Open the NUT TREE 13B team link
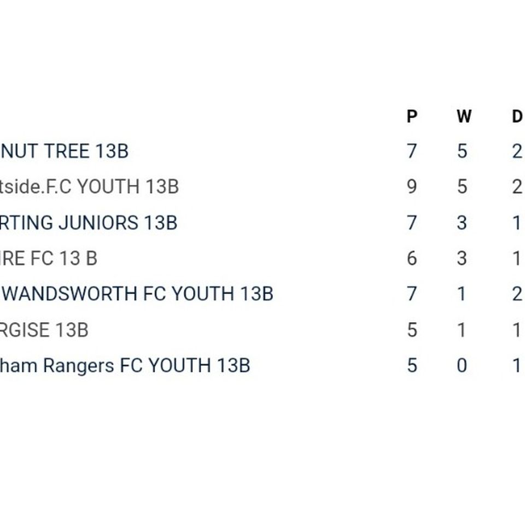The image size is (525, 525). coord(65,151)
